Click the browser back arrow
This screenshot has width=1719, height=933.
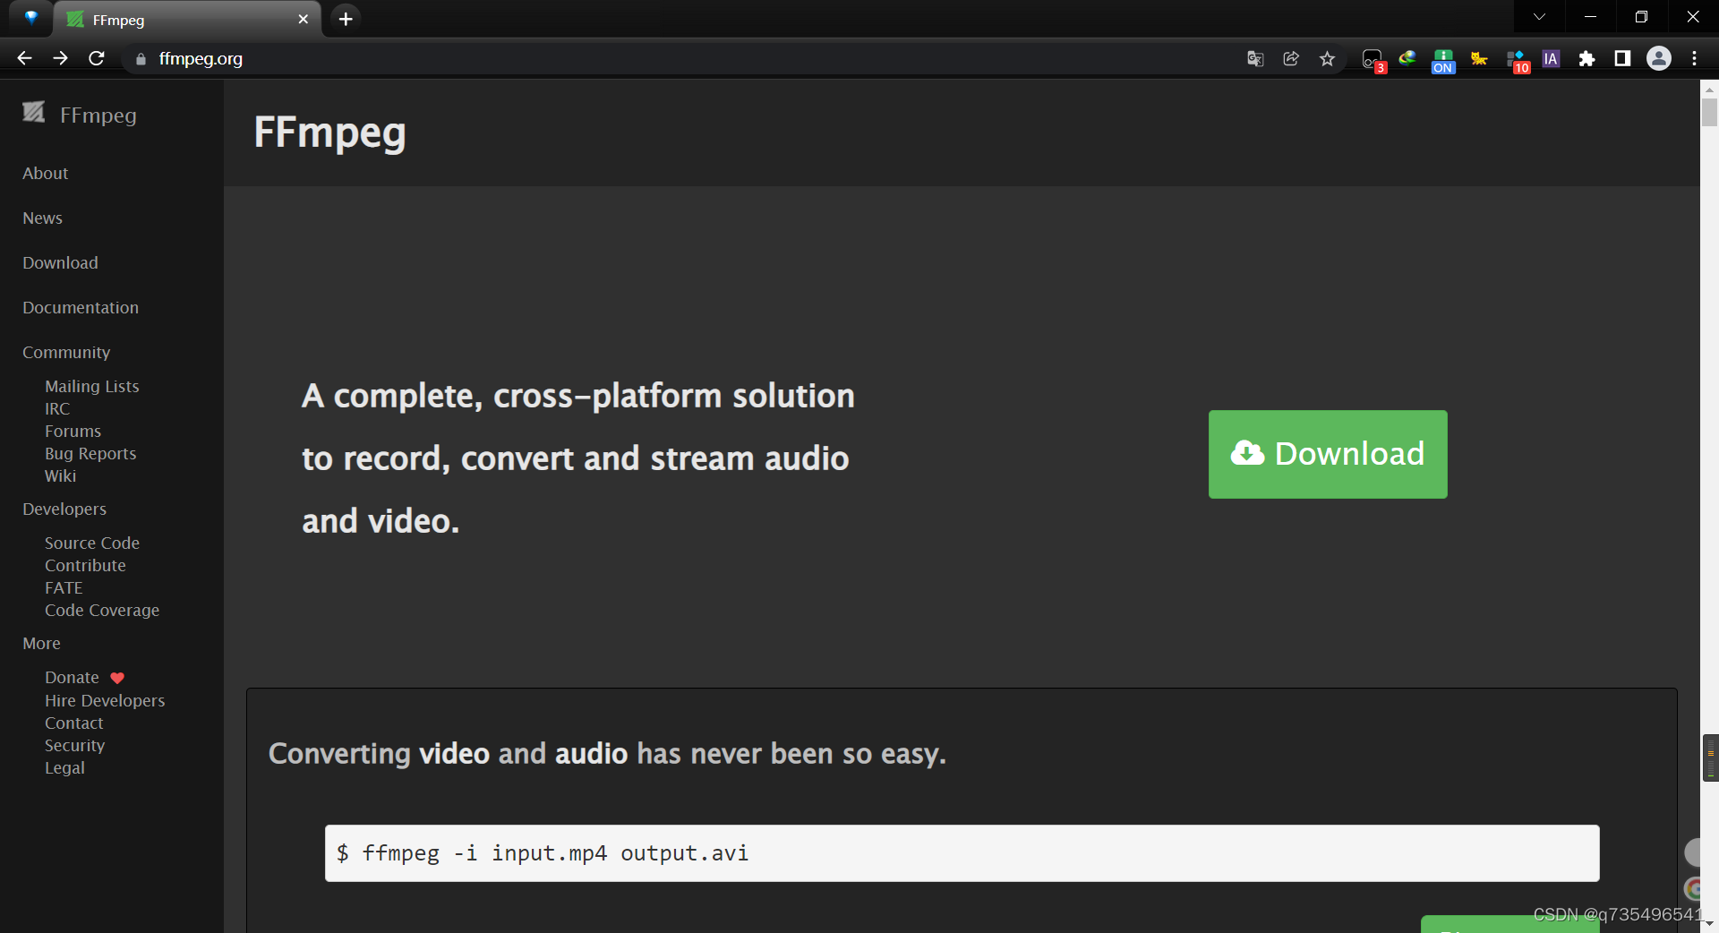pyautogui.click(x=24, y=58)
